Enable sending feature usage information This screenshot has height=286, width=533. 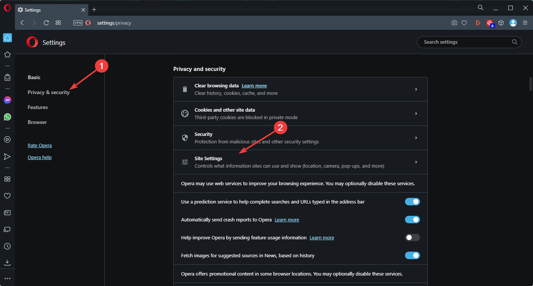point(412,237)
